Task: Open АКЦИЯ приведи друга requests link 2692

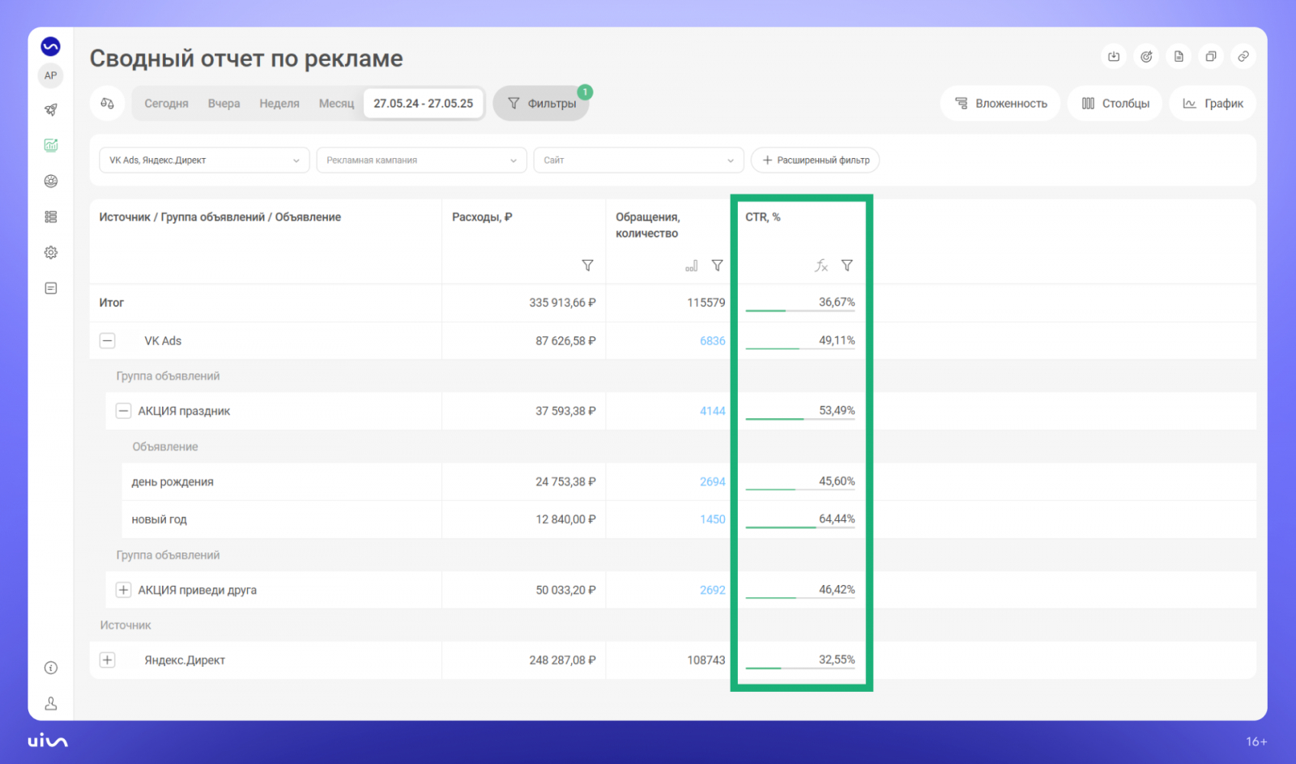Action: point(713,590)
